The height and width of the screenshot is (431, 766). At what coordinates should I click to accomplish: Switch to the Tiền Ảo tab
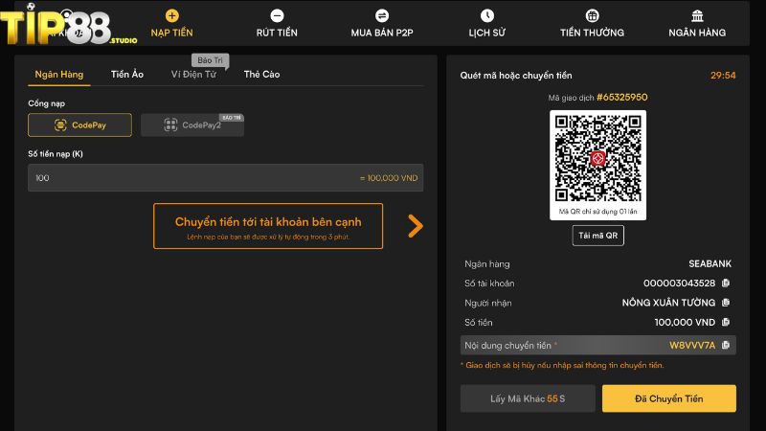point(127,75)
